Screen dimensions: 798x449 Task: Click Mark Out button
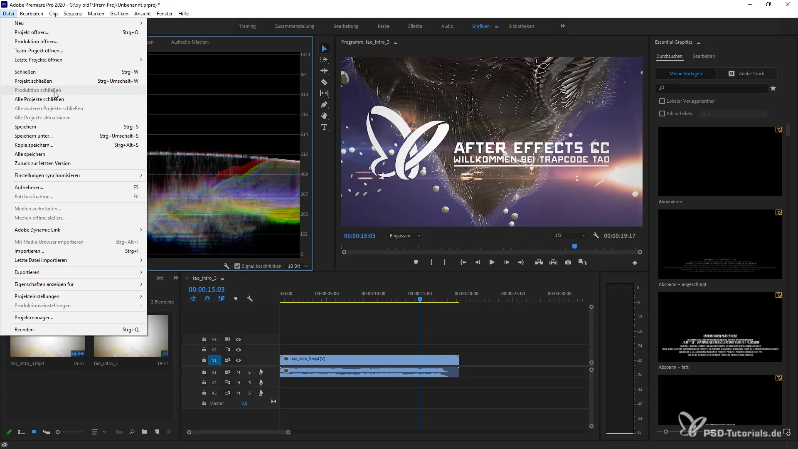[x=444, y=262]
